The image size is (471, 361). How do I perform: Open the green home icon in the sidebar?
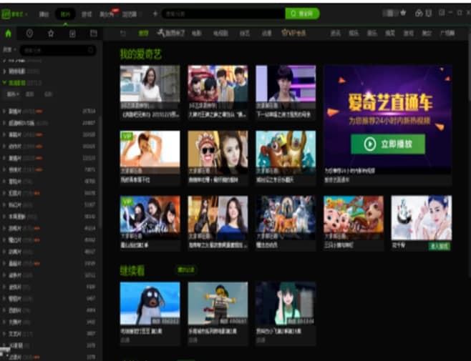pyautogui.click(x=9, y=34)
